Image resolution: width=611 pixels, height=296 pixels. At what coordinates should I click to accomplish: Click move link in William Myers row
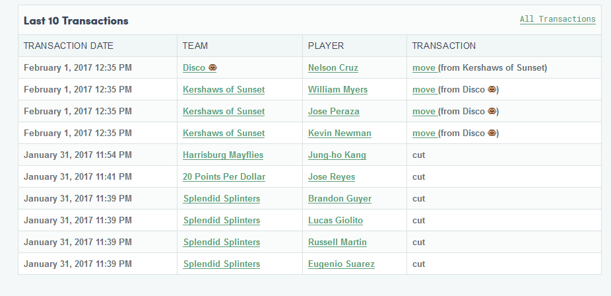click(424, 90)
